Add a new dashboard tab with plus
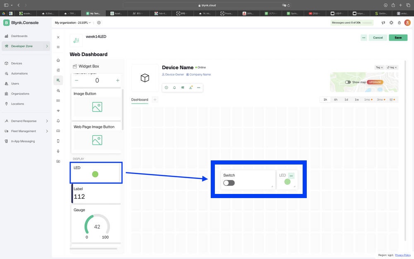This screenshot has width=414, height=259. click(x=155, y=99)
